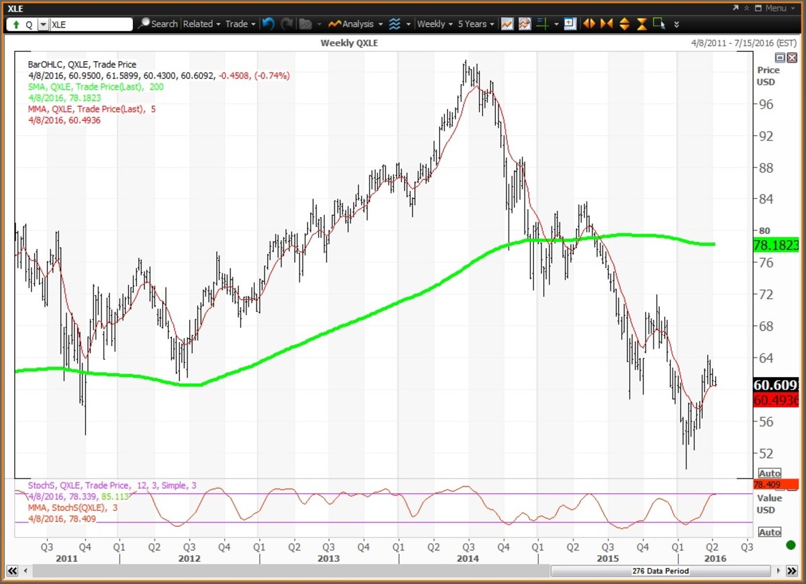Click the 276 Data Period scrollbar thumb

[660, 571]
